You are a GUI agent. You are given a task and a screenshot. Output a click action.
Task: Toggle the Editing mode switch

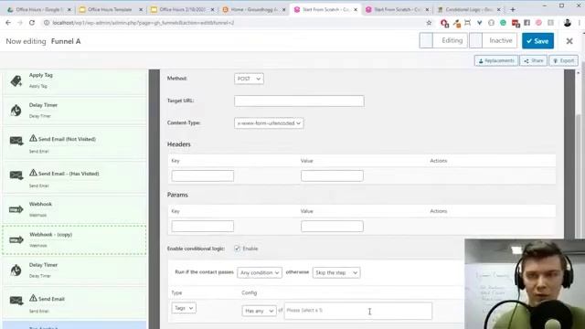click(x=443, y=40)
